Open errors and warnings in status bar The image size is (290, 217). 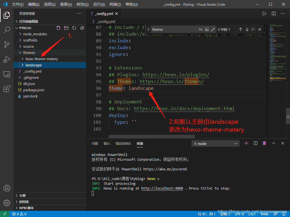point(19,214)
